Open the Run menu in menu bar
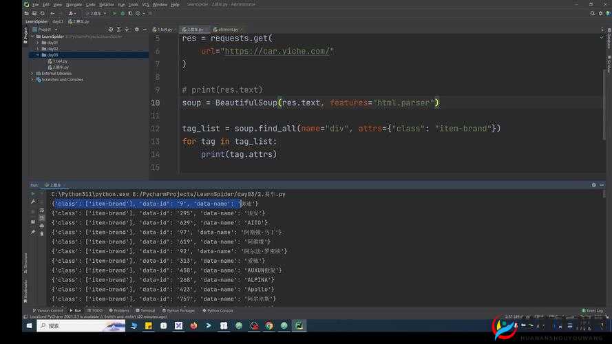 click(122, 5)
